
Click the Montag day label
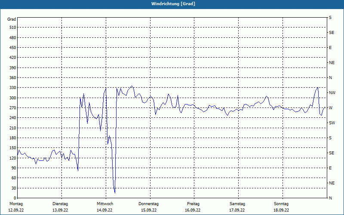click(x=16, y=204)
